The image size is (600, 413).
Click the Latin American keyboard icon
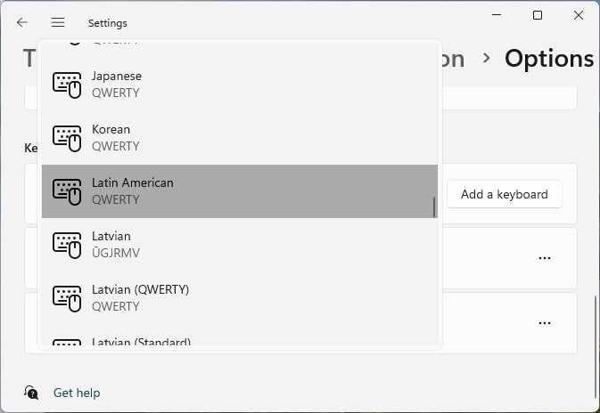click(67, 191)
